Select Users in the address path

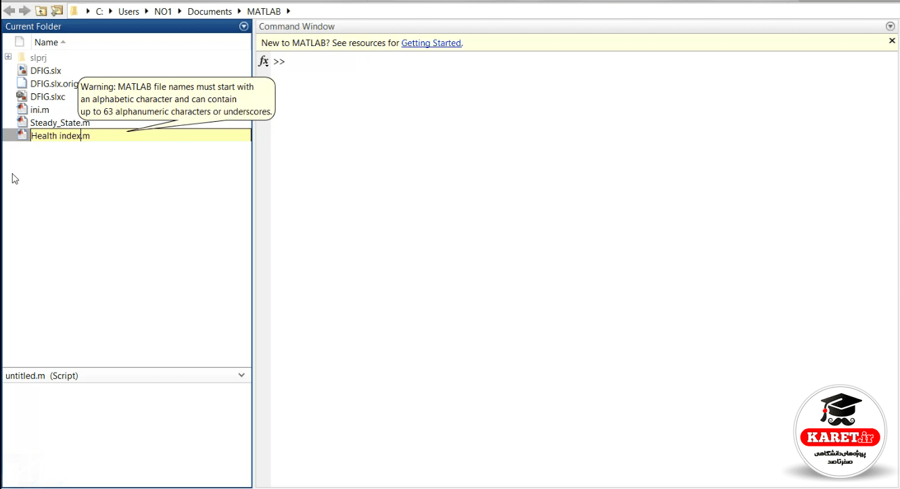click(x=128, y=11)
